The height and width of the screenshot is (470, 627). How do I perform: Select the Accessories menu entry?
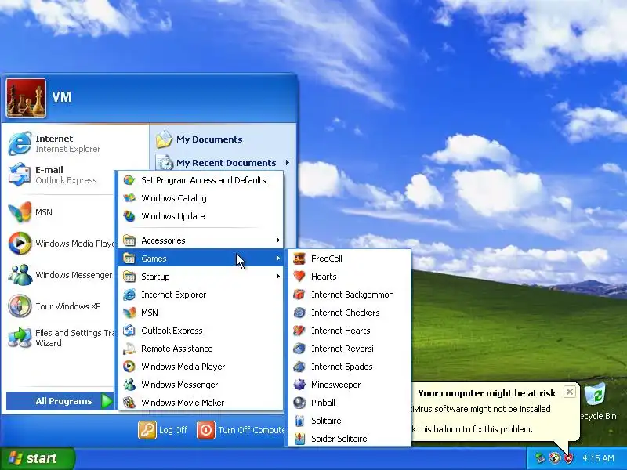pyautogui.click(x=201, y=240)
